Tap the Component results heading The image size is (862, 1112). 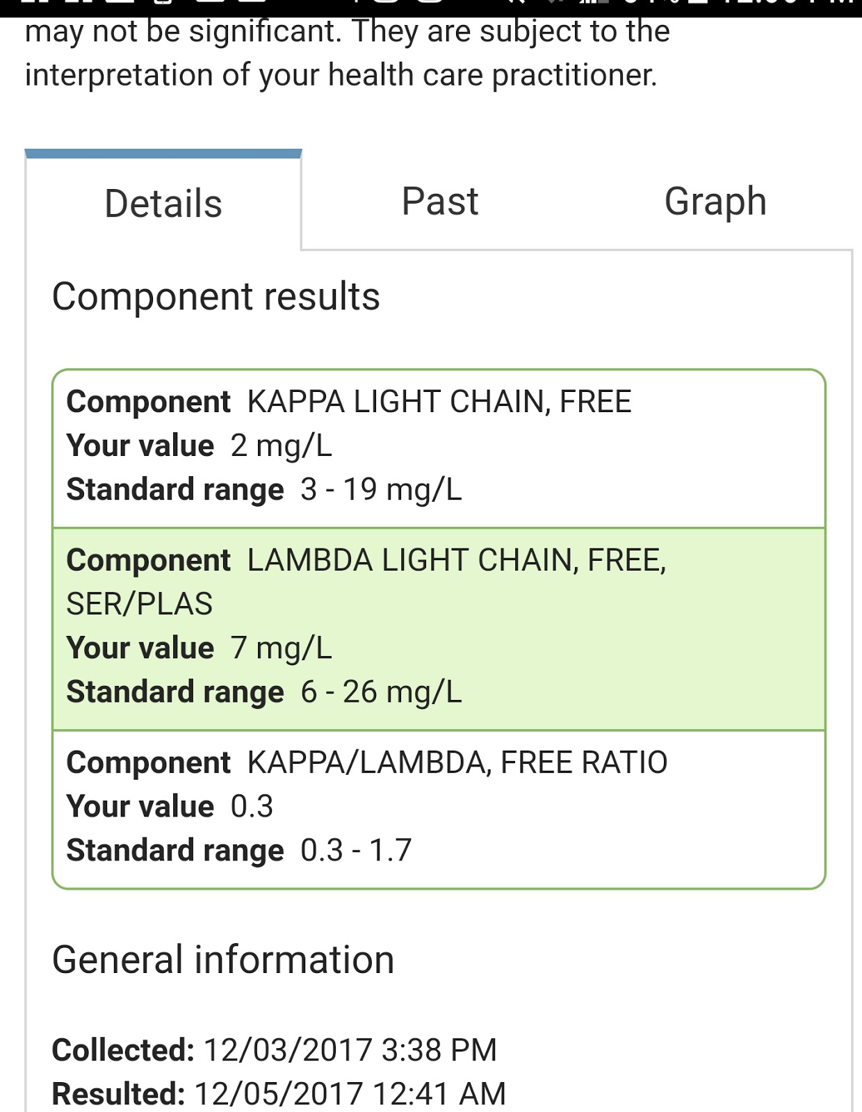[x=216, y=297]
